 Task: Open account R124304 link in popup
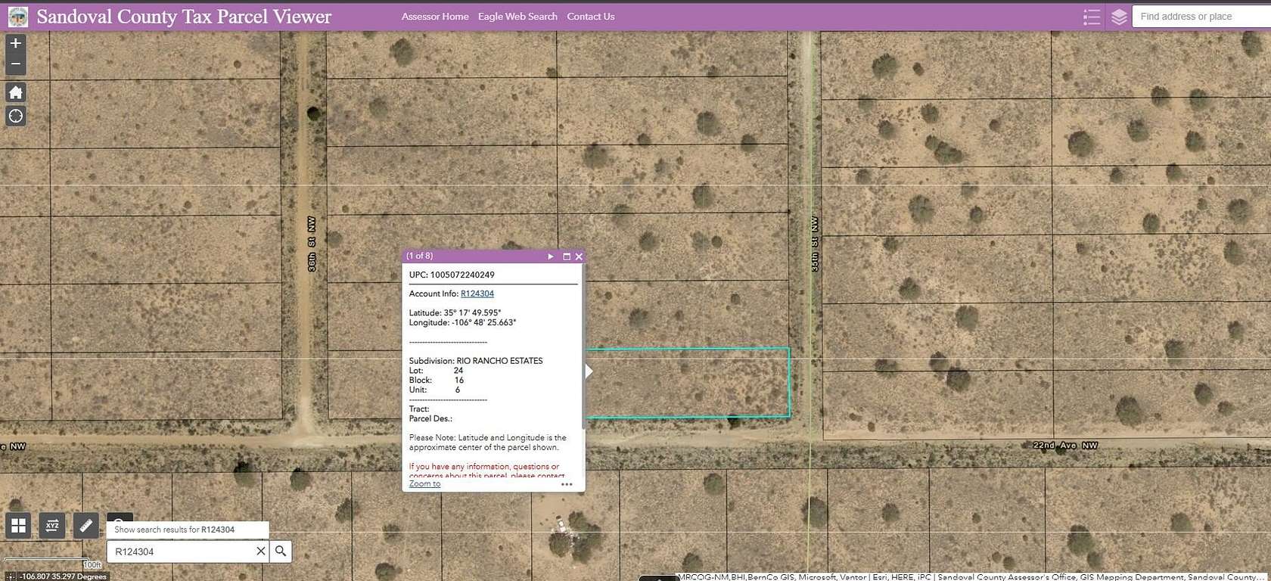click(477, 294)
